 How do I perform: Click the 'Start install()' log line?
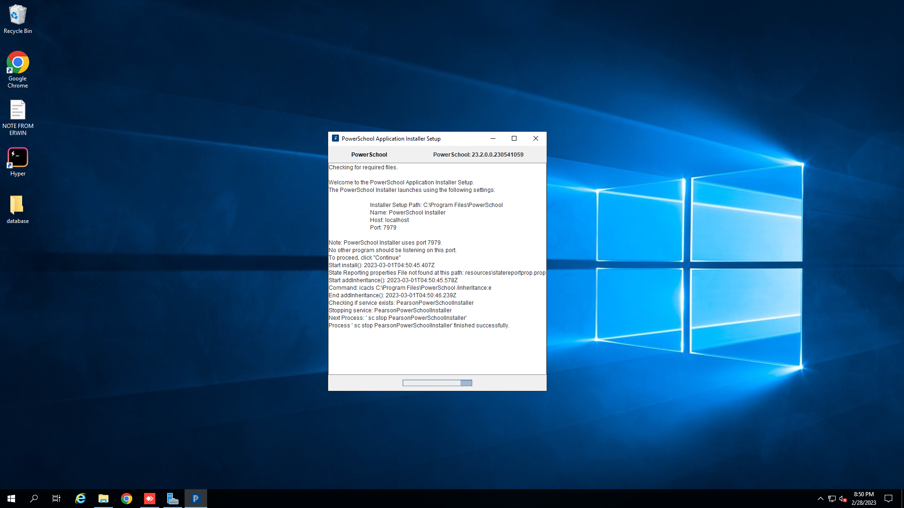click(382, 265)
